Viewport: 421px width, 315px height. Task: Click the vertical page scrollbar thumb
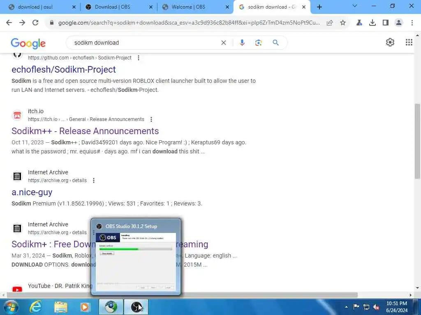(x=417, y=141)
